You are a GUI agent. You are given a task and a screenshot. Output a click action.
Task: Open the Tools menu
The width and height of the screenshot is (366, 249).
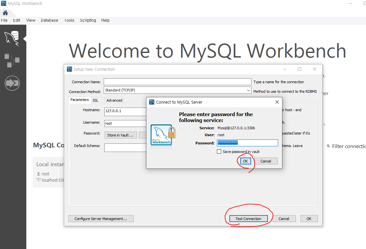[69, 20]
